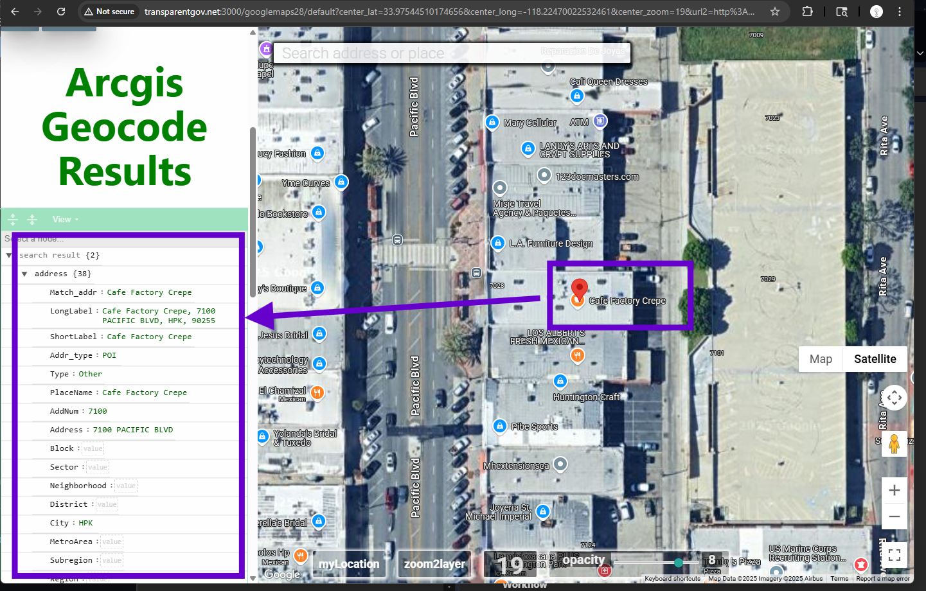Select the Huntington Craft shop marker

(x=560, y=381)
